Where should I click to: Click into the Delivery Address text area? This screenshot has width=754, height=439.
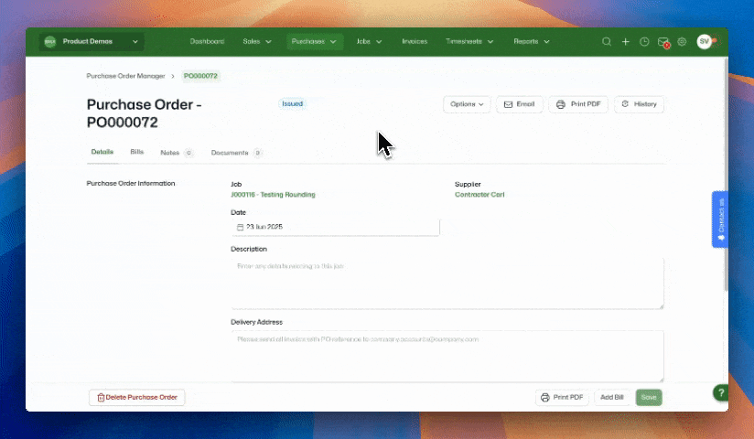[447, 357]
